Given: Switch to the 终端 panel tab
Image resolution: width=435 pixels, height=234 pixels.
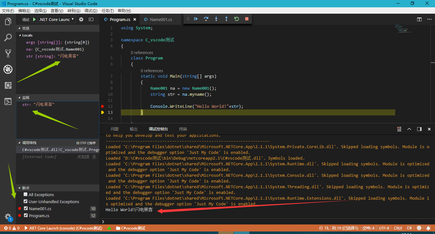Looking at the screenshot, I should [183, 129].
